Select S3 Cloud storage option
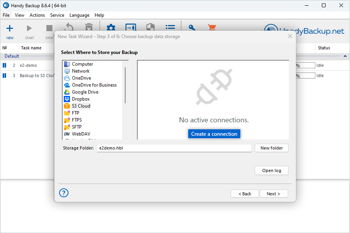The width and height of the screenshot is (350, 233). click(x=81, y=106)
